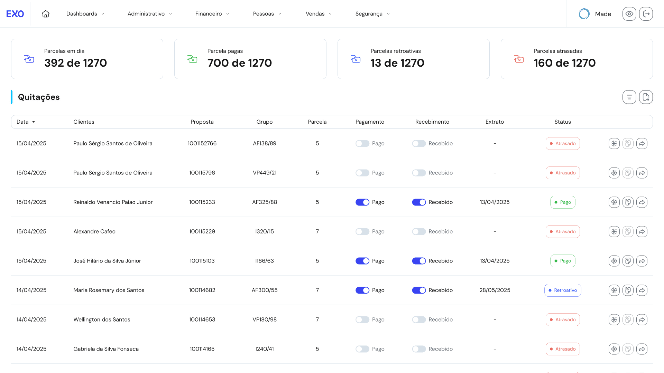Sort by the Data column arrow
Image resolution: width=664 pixels, height=373 pixels.
[x=34, y=122]
